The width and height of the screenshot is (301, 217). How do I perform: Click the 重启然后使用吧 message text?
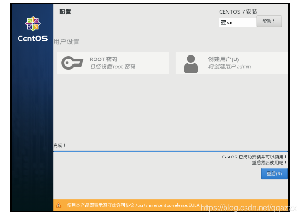[x=269, y=163]
